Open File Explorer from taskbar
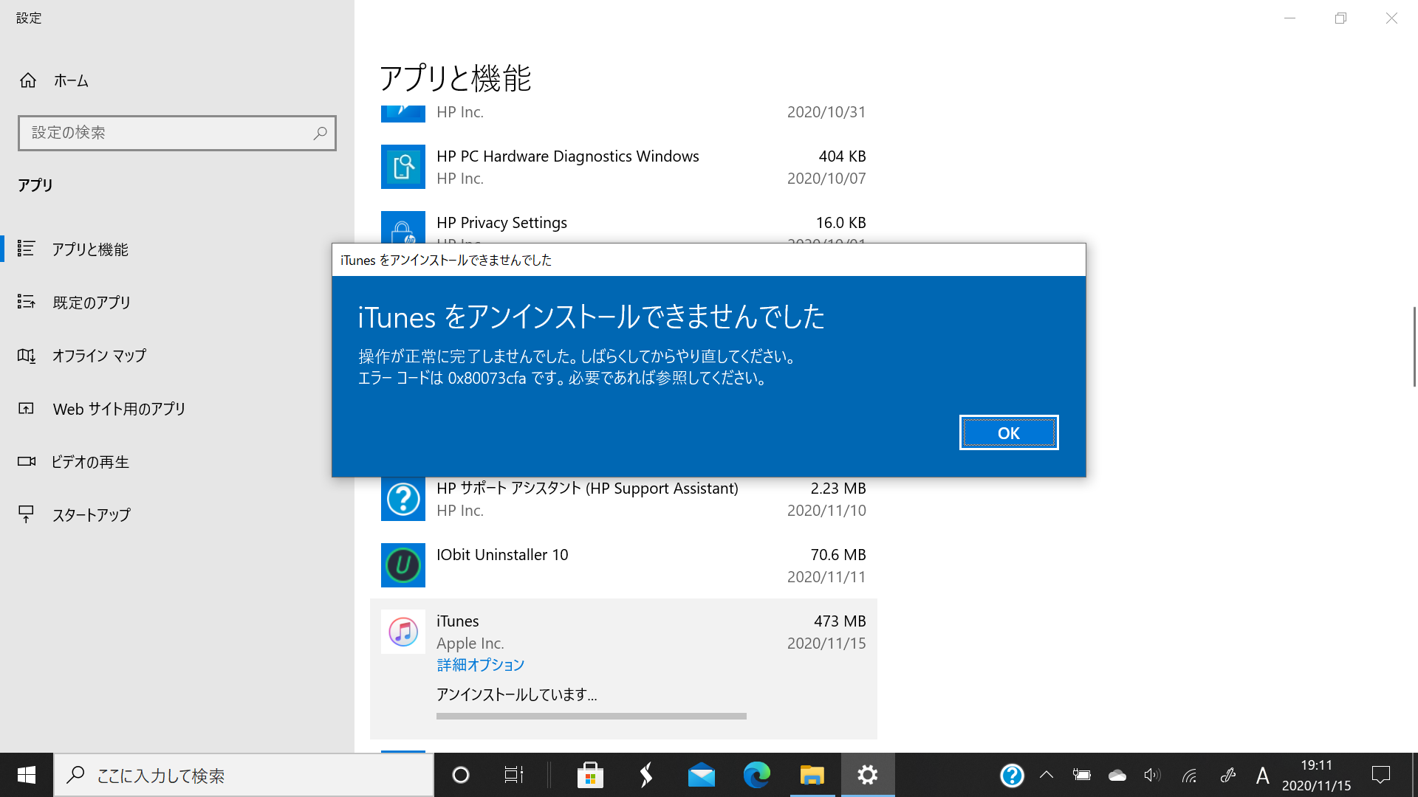1418x797 pixels. point(812,775)
